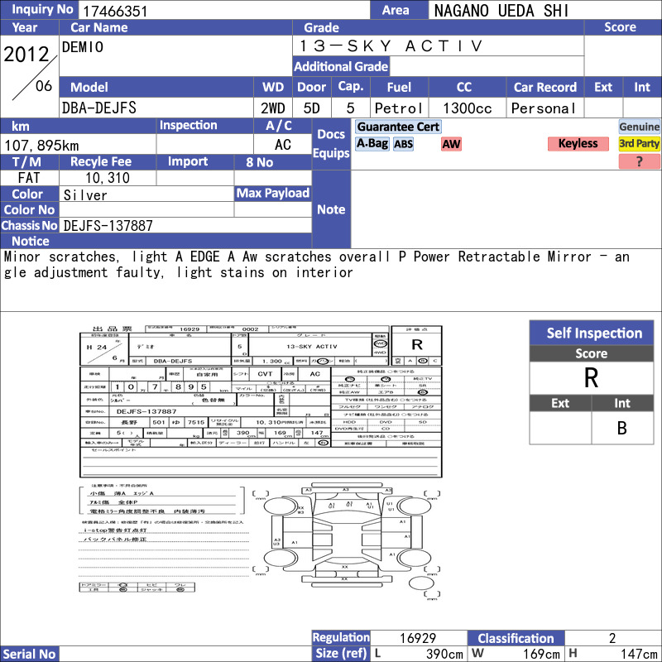
Task: Click the yellow 3rd Party badge
Action: [639, 144]
